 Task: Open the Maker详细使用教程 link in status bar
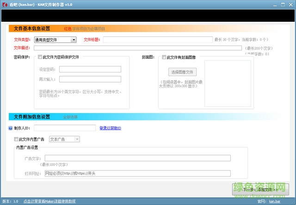point(49,201)
